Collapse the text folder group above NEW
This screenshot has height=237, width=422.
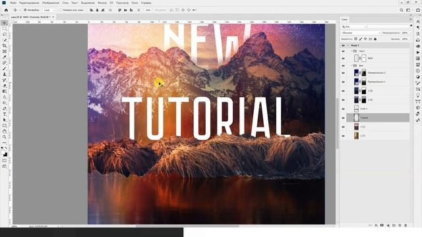click(351, 51)
